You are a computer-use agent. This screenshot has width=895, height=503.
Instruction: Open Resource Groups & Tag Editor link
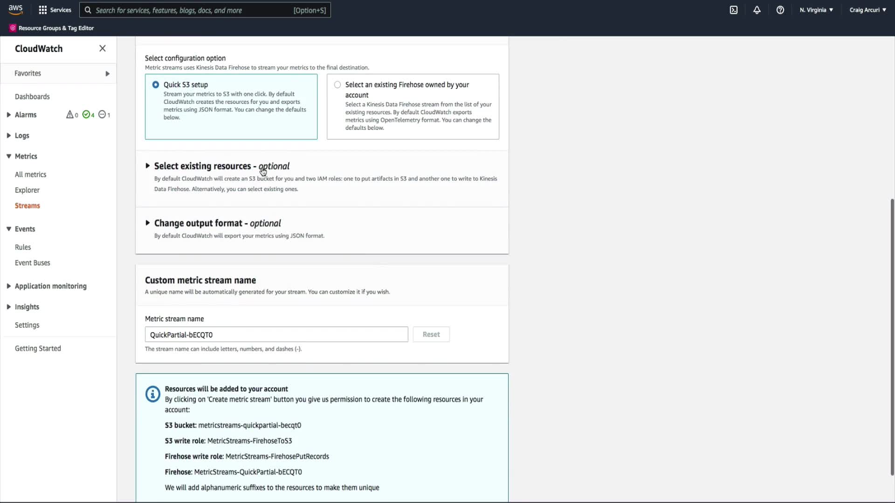pyautogui.click(x=56, y=28)
